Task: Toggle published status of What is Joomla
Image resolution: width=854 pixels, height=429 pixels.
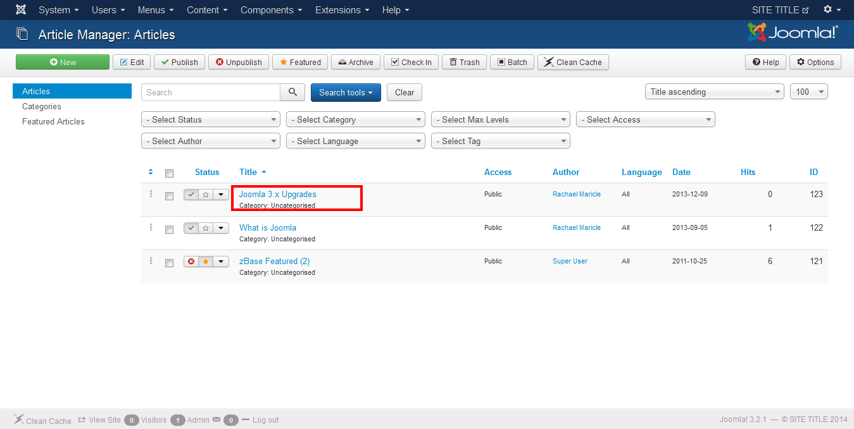Action: point(191,228)
